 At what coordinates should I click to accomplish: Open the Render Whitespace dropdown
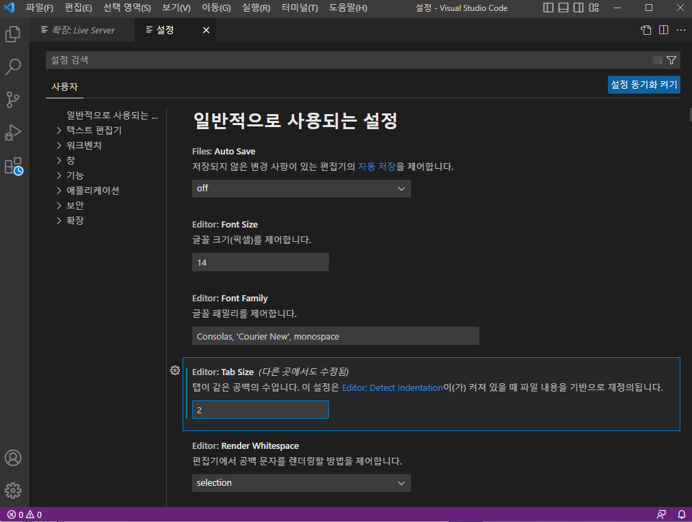click(302, 483)
